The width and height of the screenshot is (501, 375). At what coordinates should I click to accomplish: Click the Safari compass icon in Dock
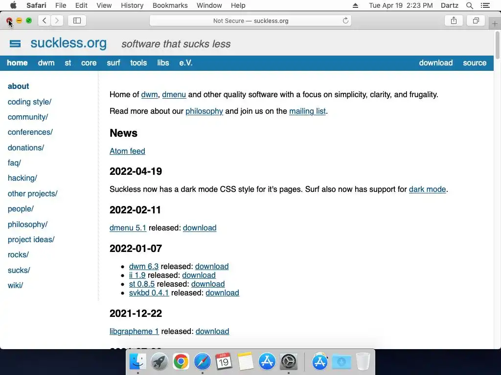pyautogui.click(x=202, y=361)
